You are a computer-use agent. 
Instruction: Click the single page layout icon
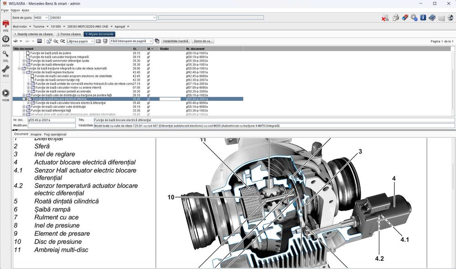(x=98, y=41)
